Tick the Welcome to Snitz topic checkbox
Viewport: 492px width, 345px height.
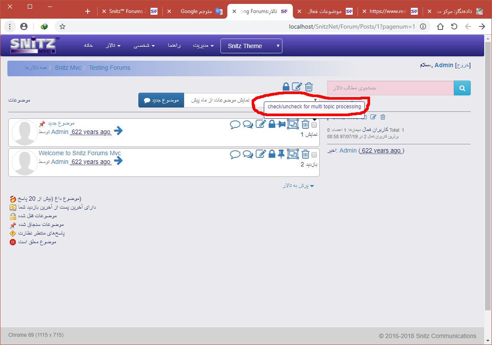(x=314, y=154)
